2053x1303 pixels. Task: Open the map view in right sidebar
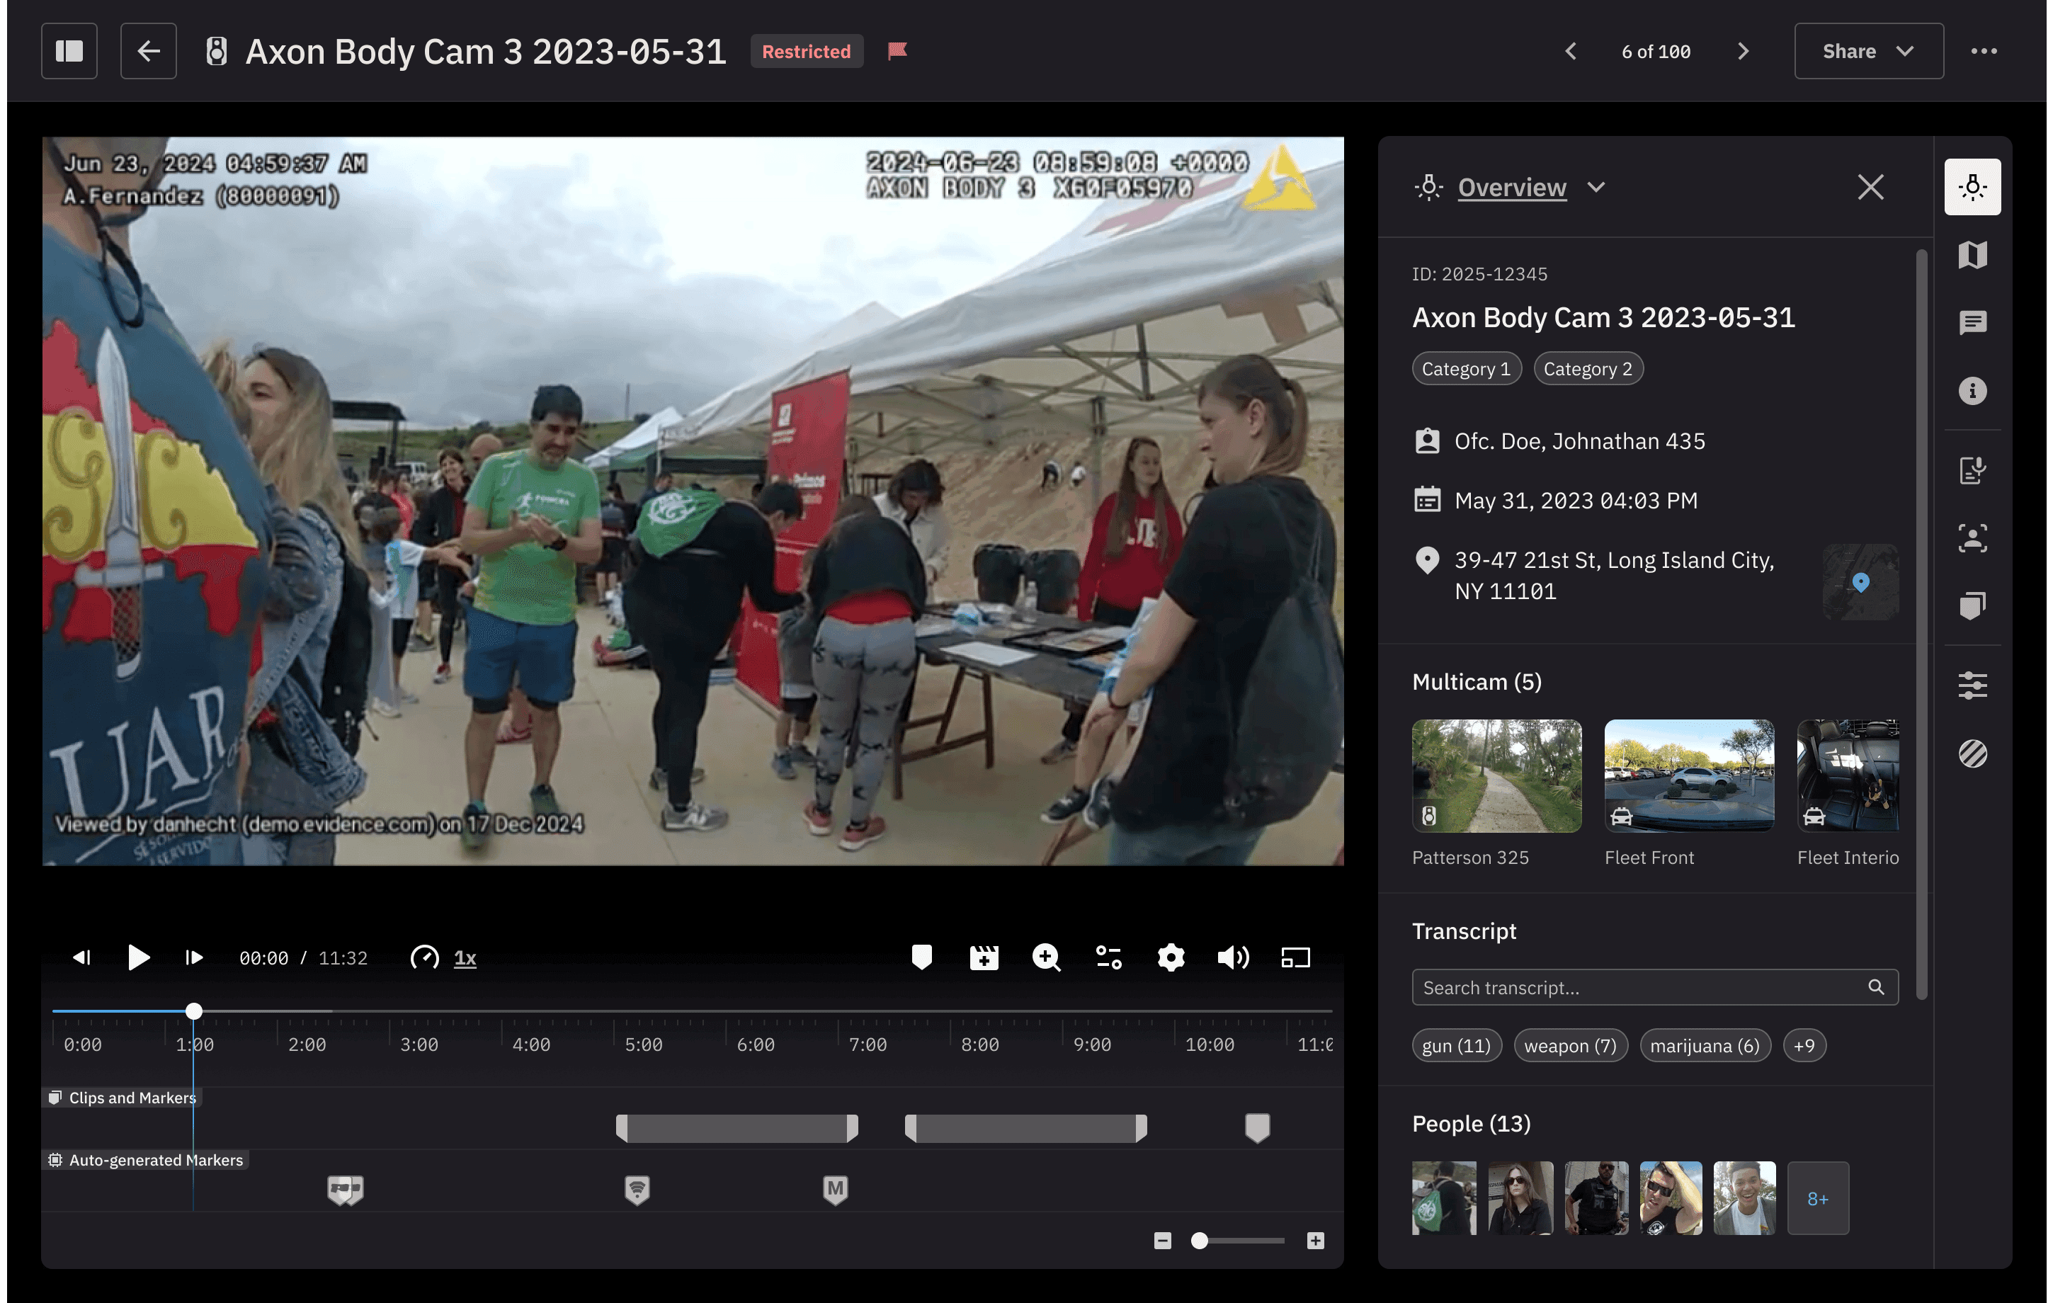(1972, 255)
